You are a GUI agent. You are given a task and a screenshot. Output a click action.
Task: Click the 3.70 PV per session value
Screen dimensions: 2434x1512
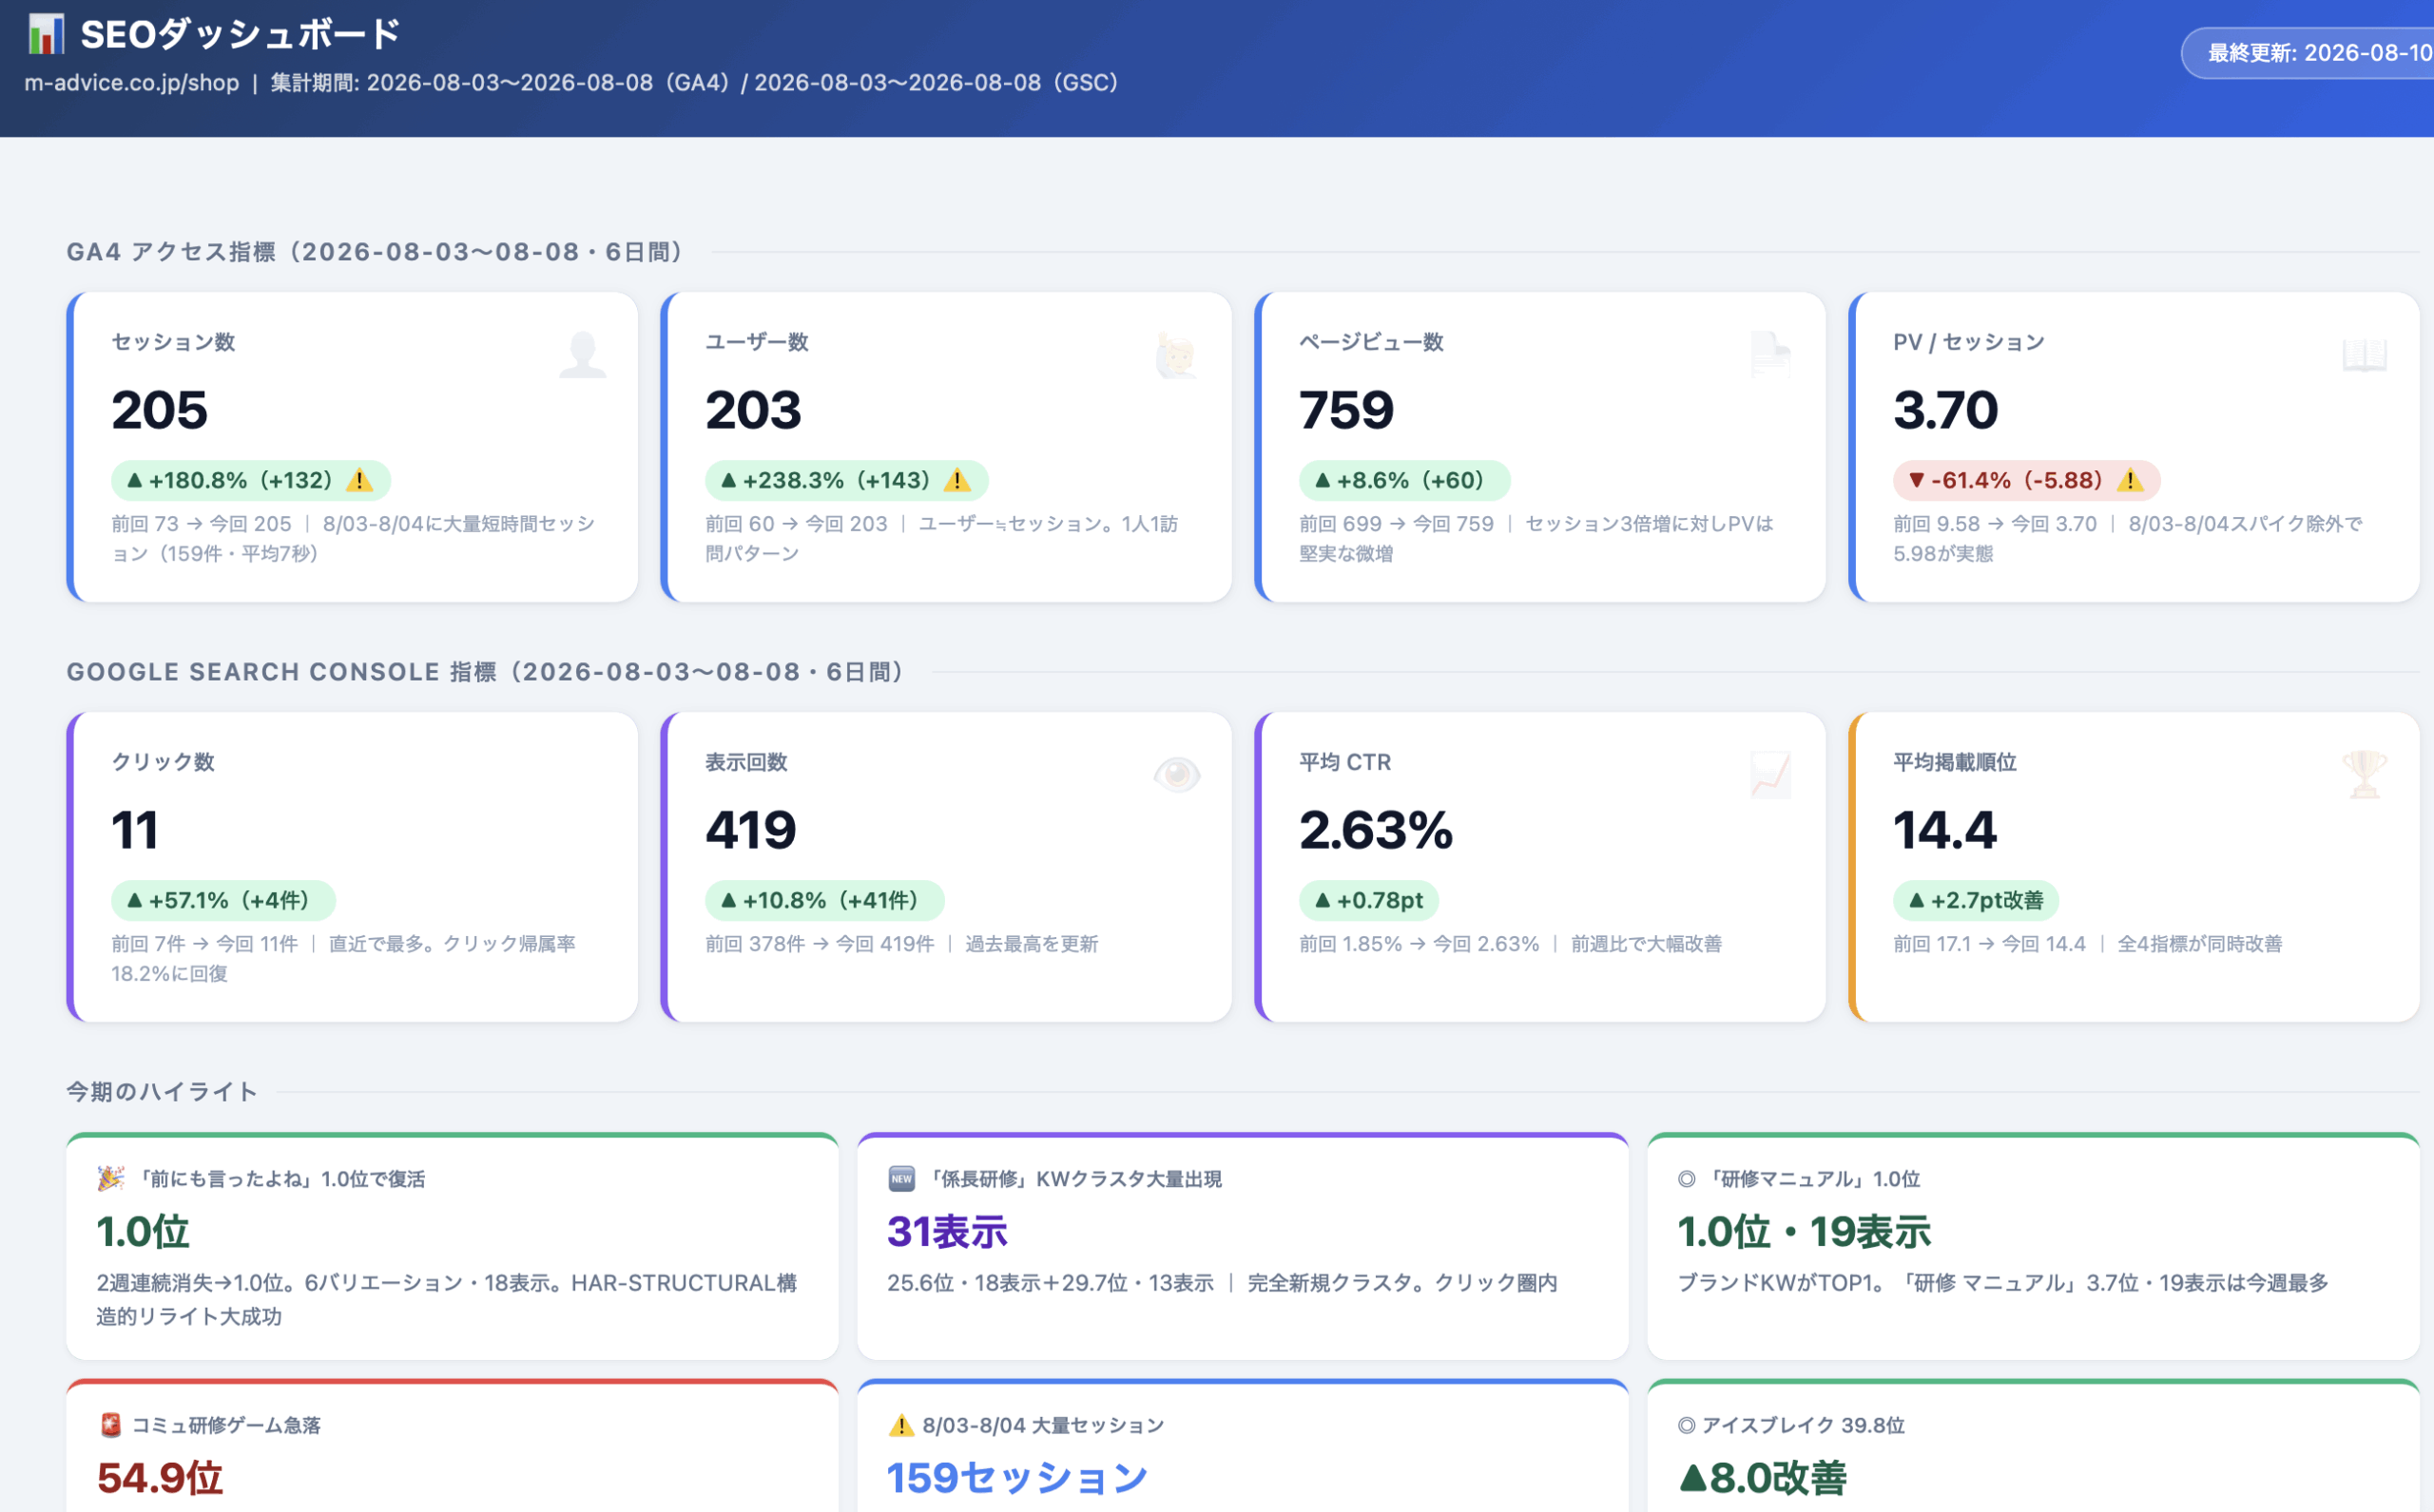coord(1946,410)
